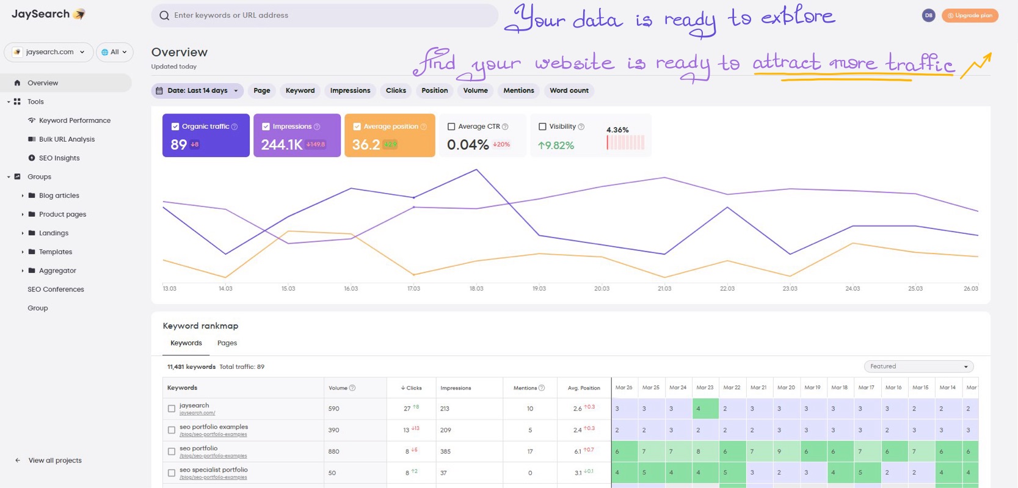The width and height of the screenshot is (1018, 488).
Task: Click the Average position help icon
Action: [424, 126]
